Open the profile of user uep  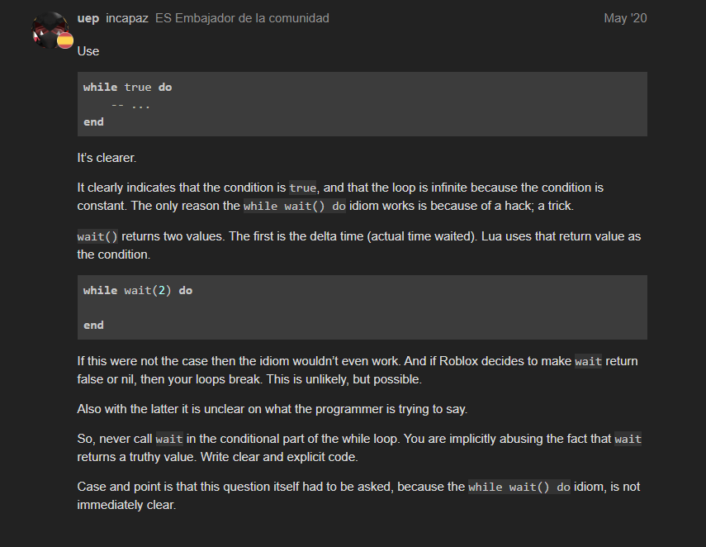(88, 18)
